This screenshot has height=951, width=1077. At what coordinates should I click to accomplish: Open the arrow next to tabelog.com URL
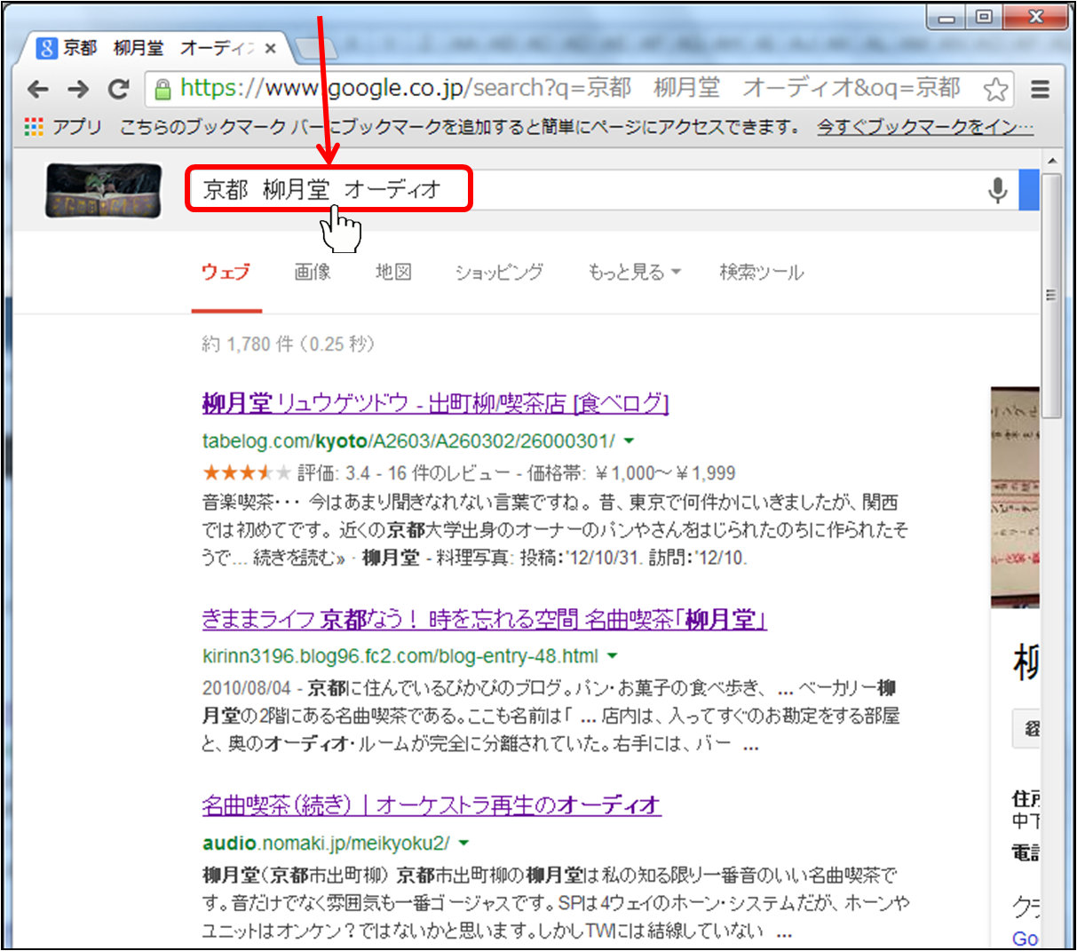629,440
